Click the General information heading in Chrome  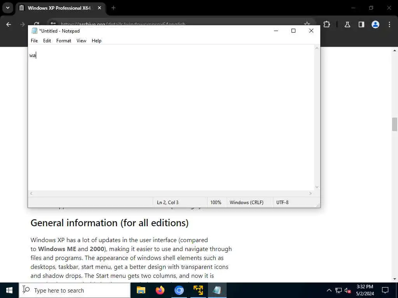tap(109, 223)
